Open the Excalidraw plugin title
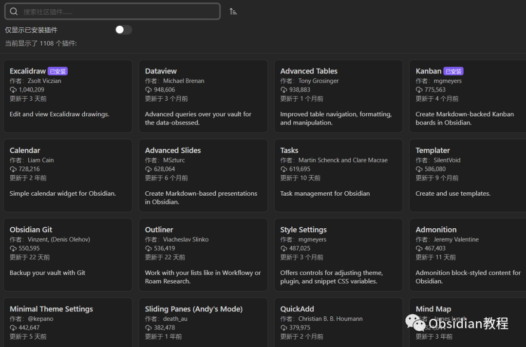Screen dimensions: 526x347 pyautogui.click(x=27, y=71)
